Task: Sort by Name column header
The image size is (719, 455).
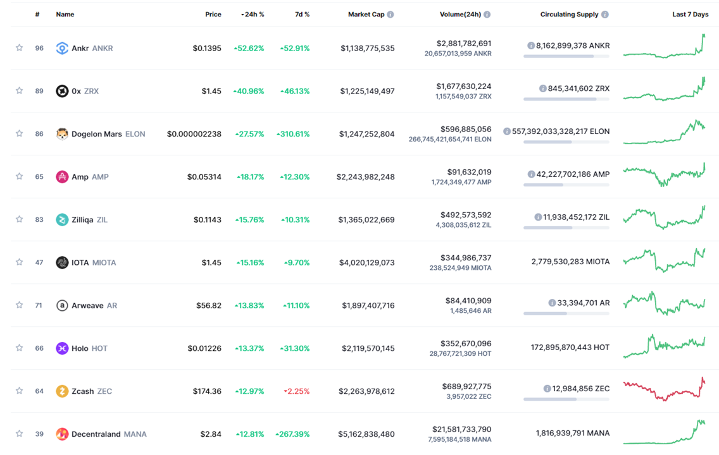Action: point(65,15)
